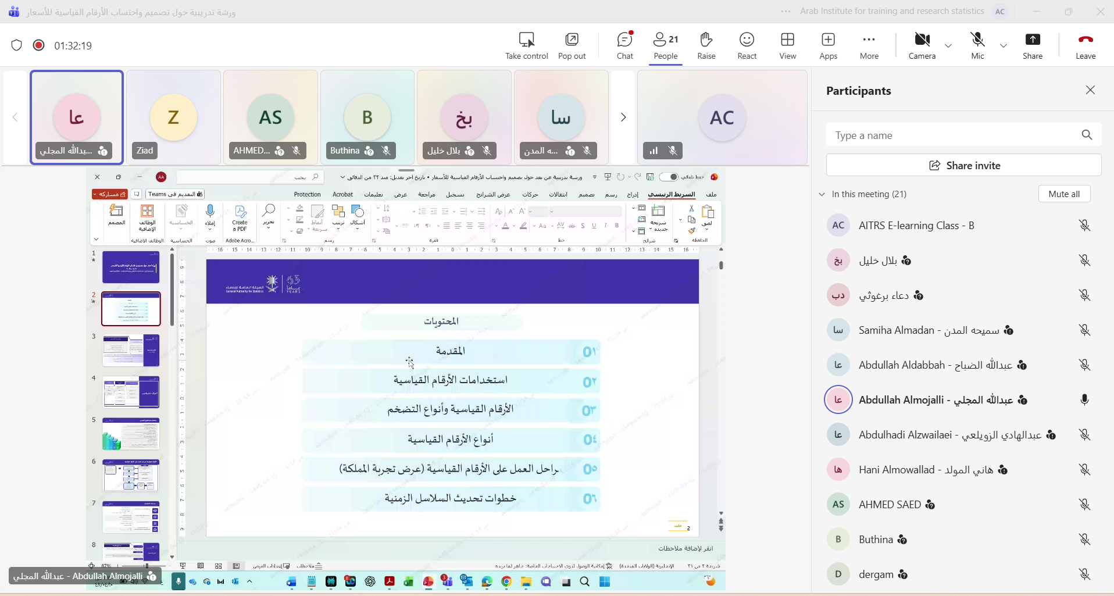Expand the Camera options dropdown arrow

948,45
